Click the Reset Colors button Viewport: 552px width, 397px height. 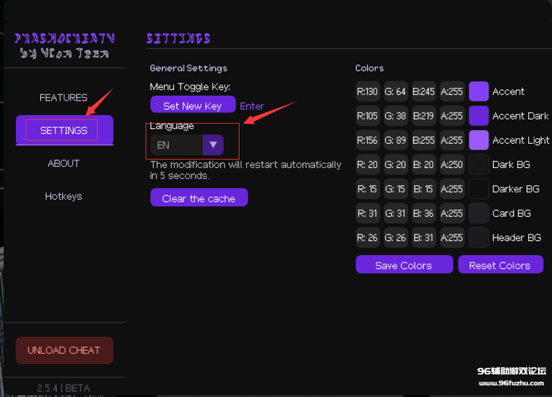coord(500,265)
